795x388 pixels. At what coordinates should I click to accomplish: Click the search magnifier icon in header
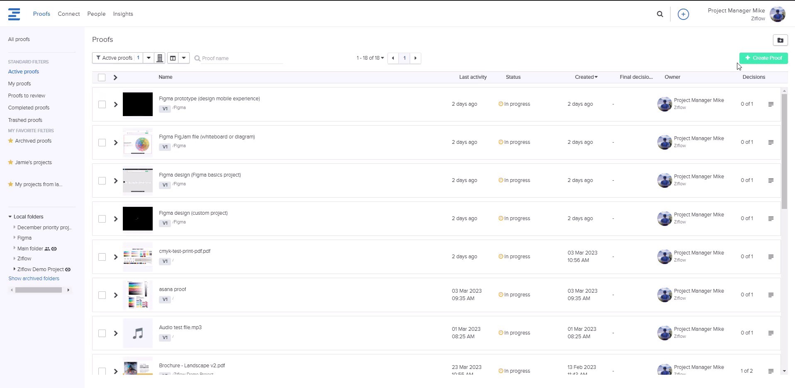660,14
